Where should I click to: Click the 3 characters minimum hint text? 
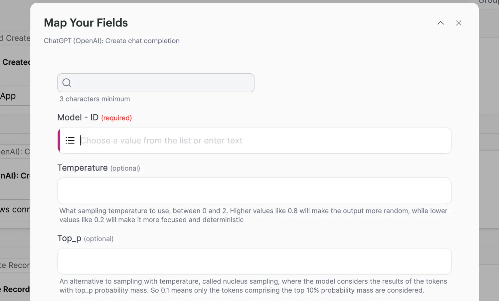pyautogui.click(x=94, y=99)
